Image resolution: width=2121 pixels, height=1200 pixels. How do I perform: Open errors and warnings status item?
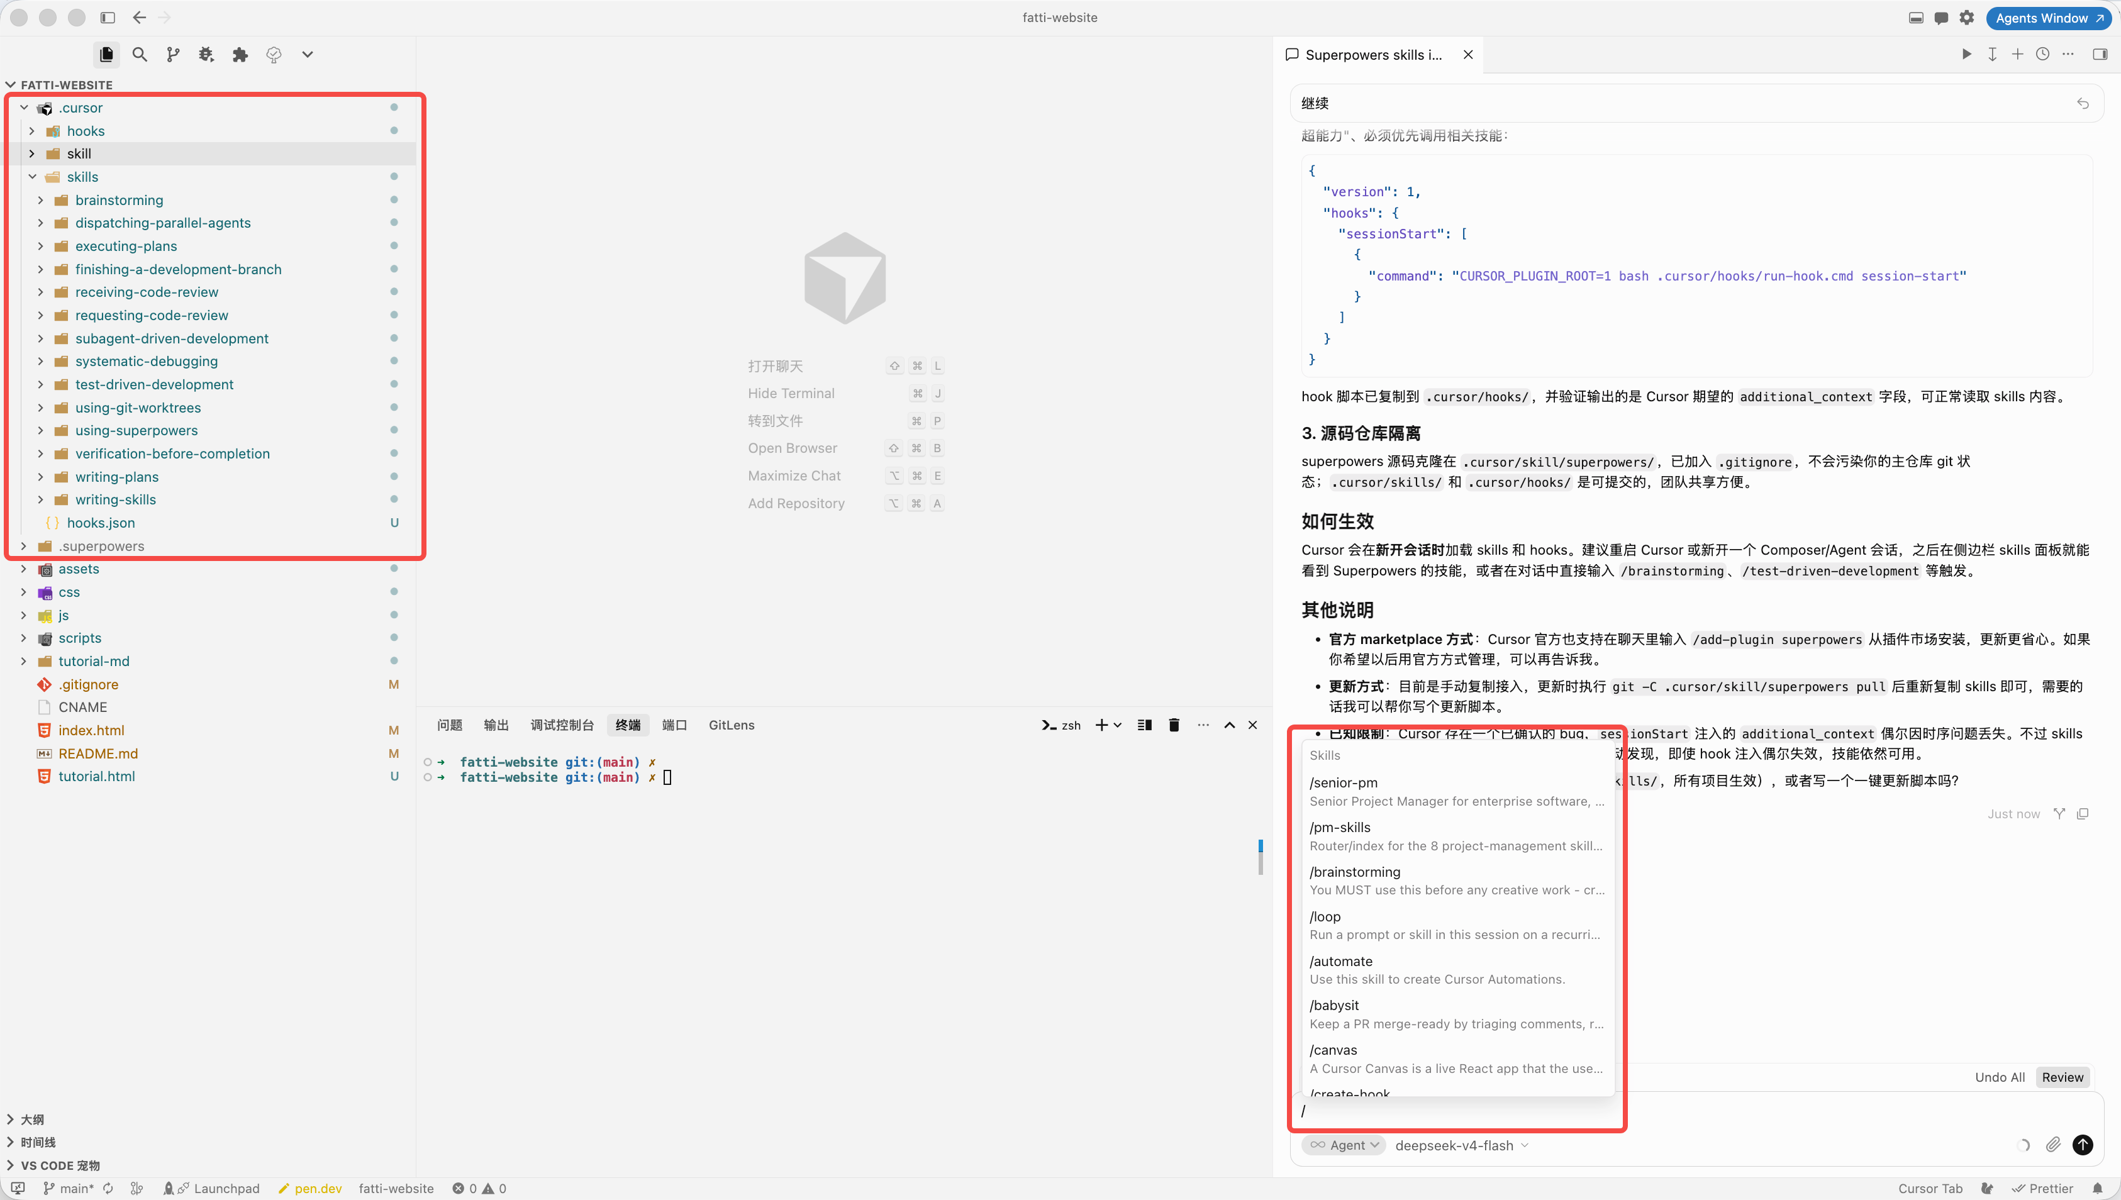tap(479, 1189)
